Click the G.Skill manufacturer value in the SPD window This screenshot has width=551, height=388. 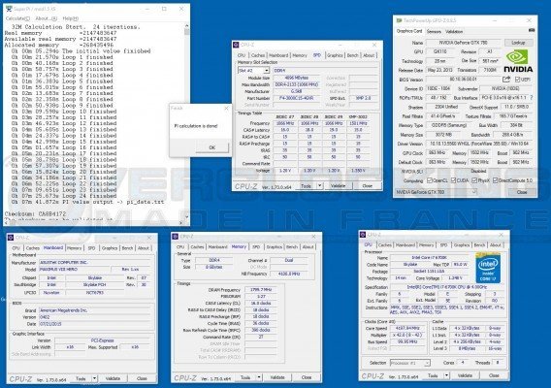pos(297,91)
